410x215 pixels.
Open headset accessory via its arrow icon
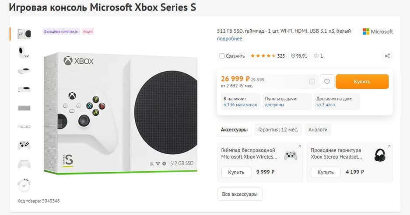pos(389,146)
